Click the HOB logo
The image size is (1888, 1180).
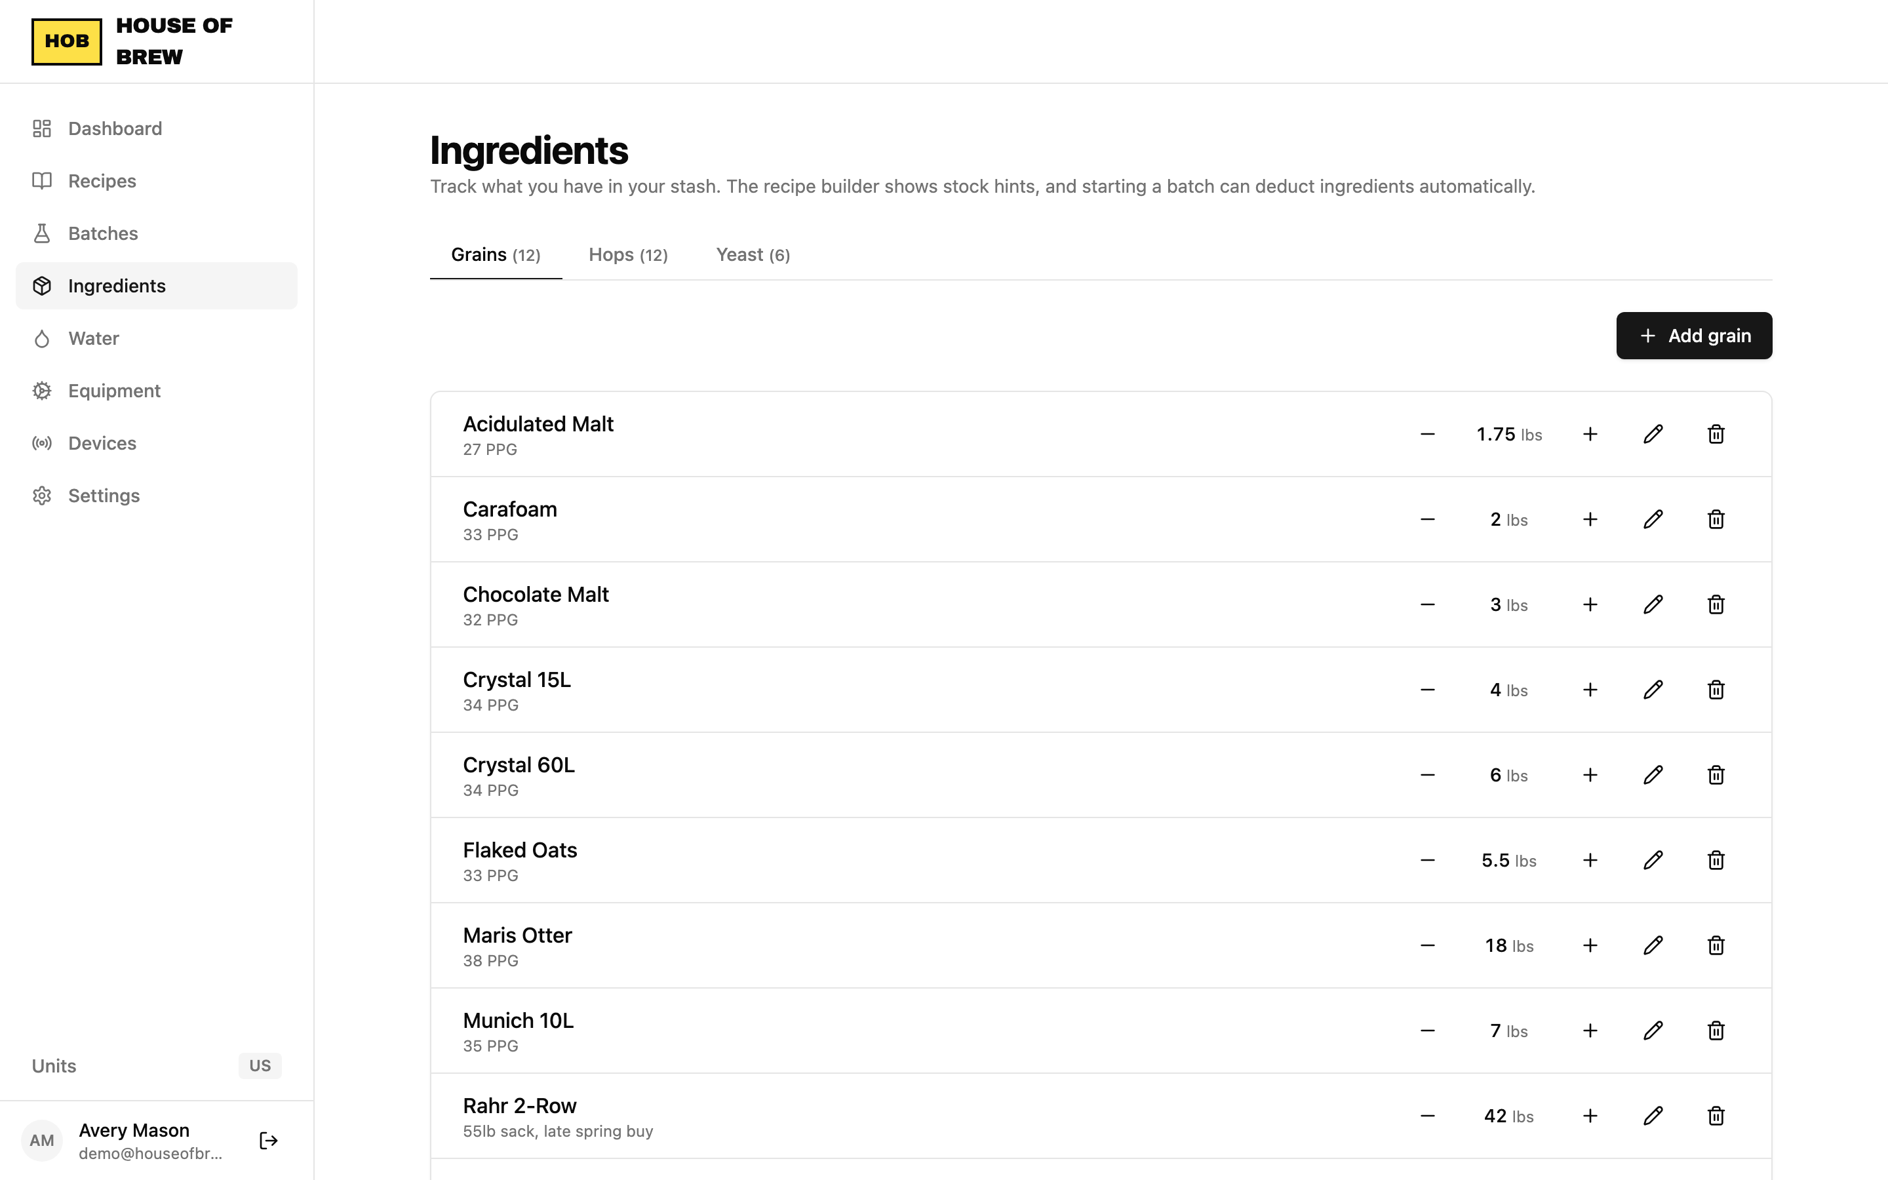coord(66,41)
